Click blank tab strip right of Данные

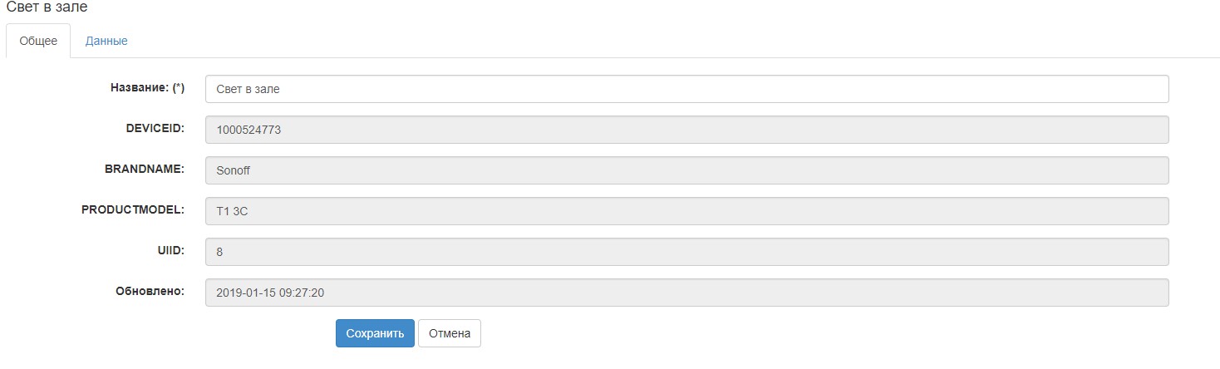pos(665,41)
